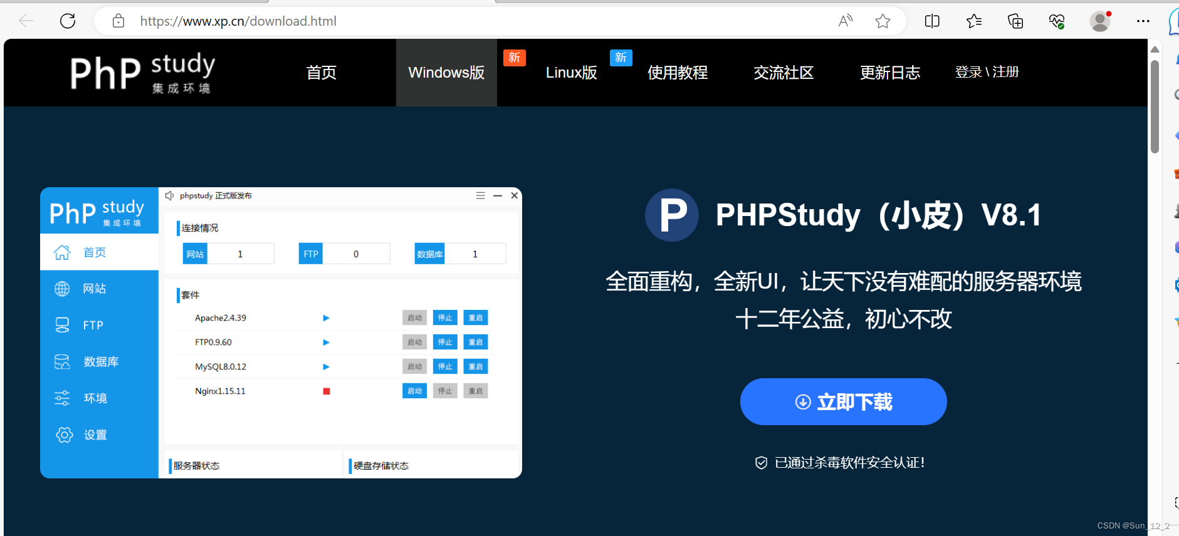Click Apache2.4.39 running play indicator

(x=326, y=318)
